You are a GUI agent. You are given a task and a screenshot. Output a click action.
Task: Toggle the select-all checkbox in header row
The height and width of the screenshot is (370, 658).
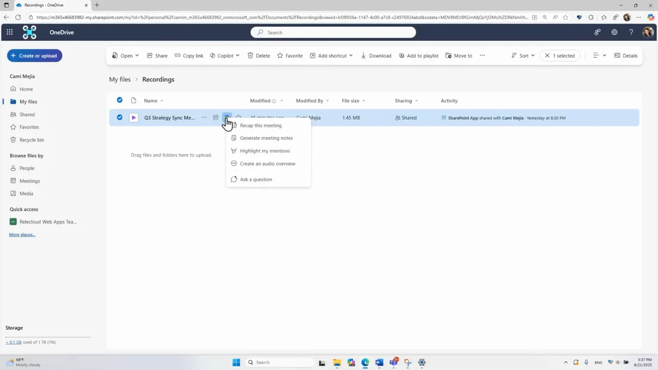pyautogui.click(x=120, y=100)
